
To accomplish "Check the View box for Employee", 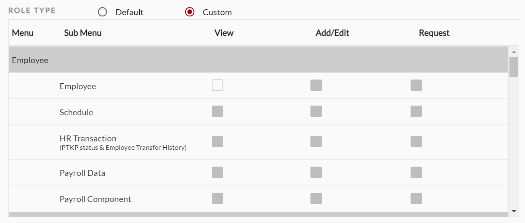I will click(217, 85).
